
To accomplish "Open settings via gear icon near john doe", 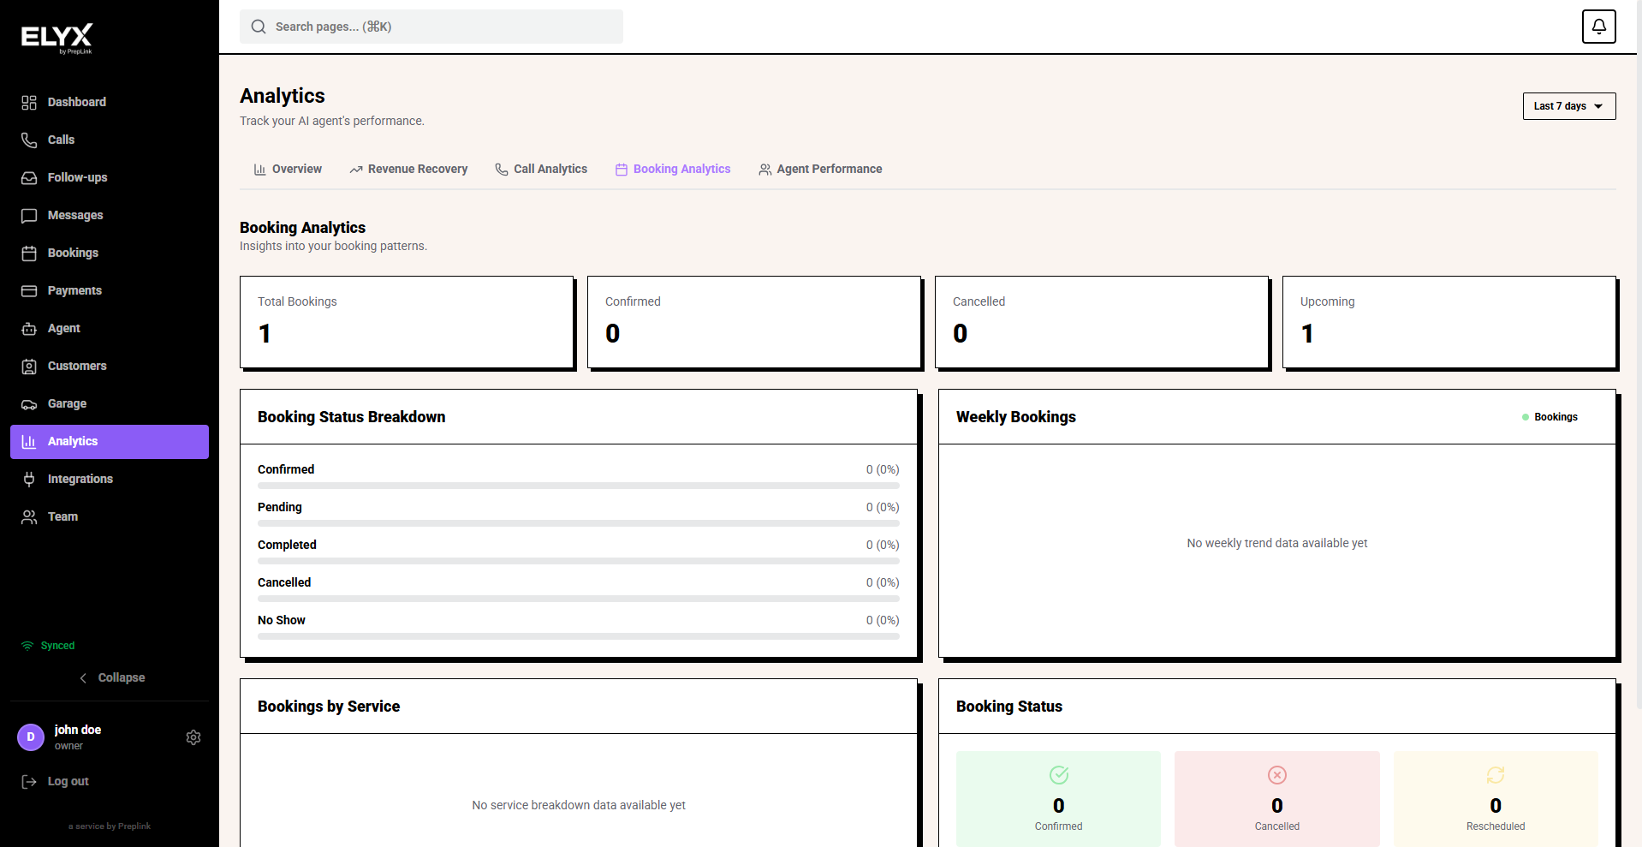I will (x=193, y=737).
